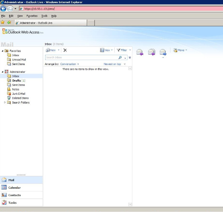Click the search magnifier icon
223x212 pixels.
[120, 58]
